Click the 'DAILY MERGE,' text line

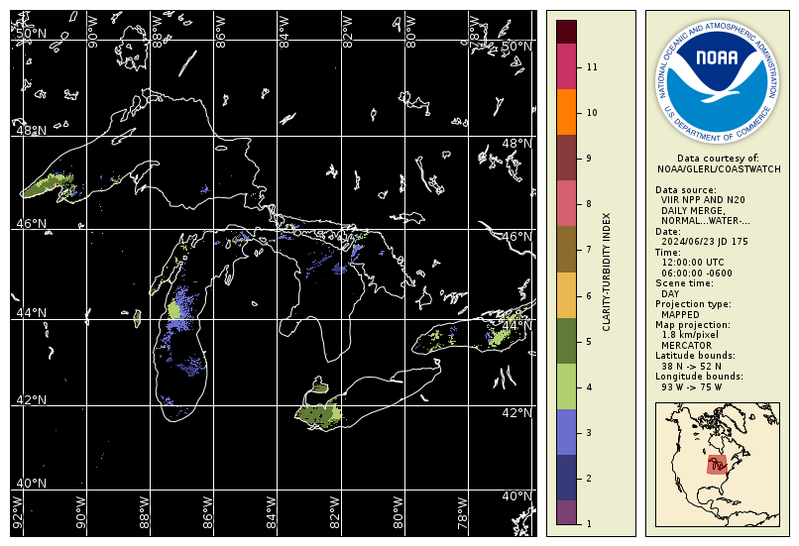tap(693, 210)
